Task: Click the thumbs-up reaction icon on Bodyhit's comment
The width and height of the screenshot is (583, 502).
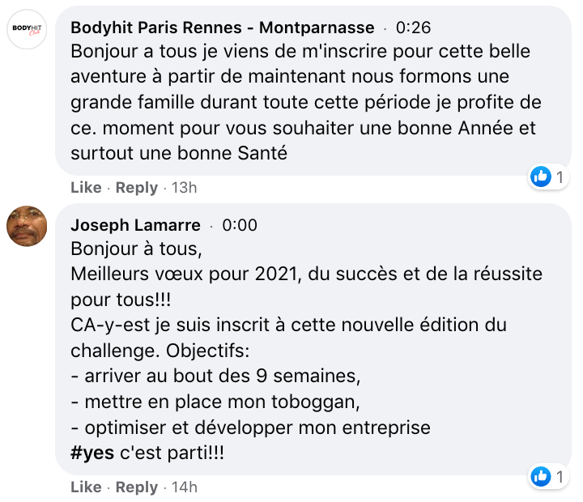Action: pos(541,177)
